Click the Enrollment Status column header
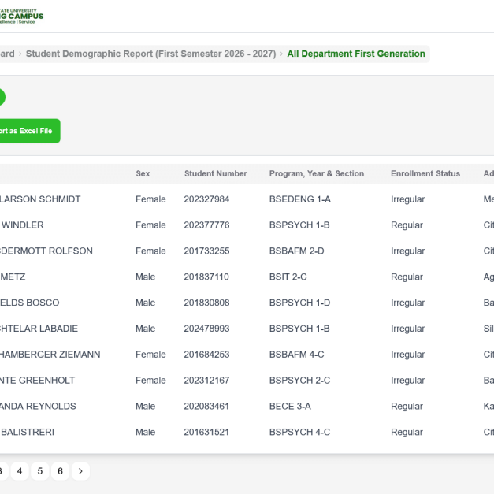This screenshot has height=494, width=494. [425, 173]
